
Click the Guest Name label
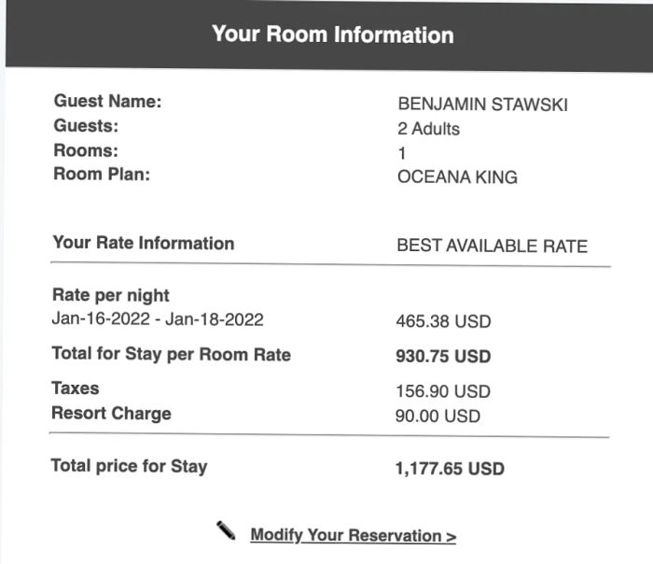coord(108,101)
